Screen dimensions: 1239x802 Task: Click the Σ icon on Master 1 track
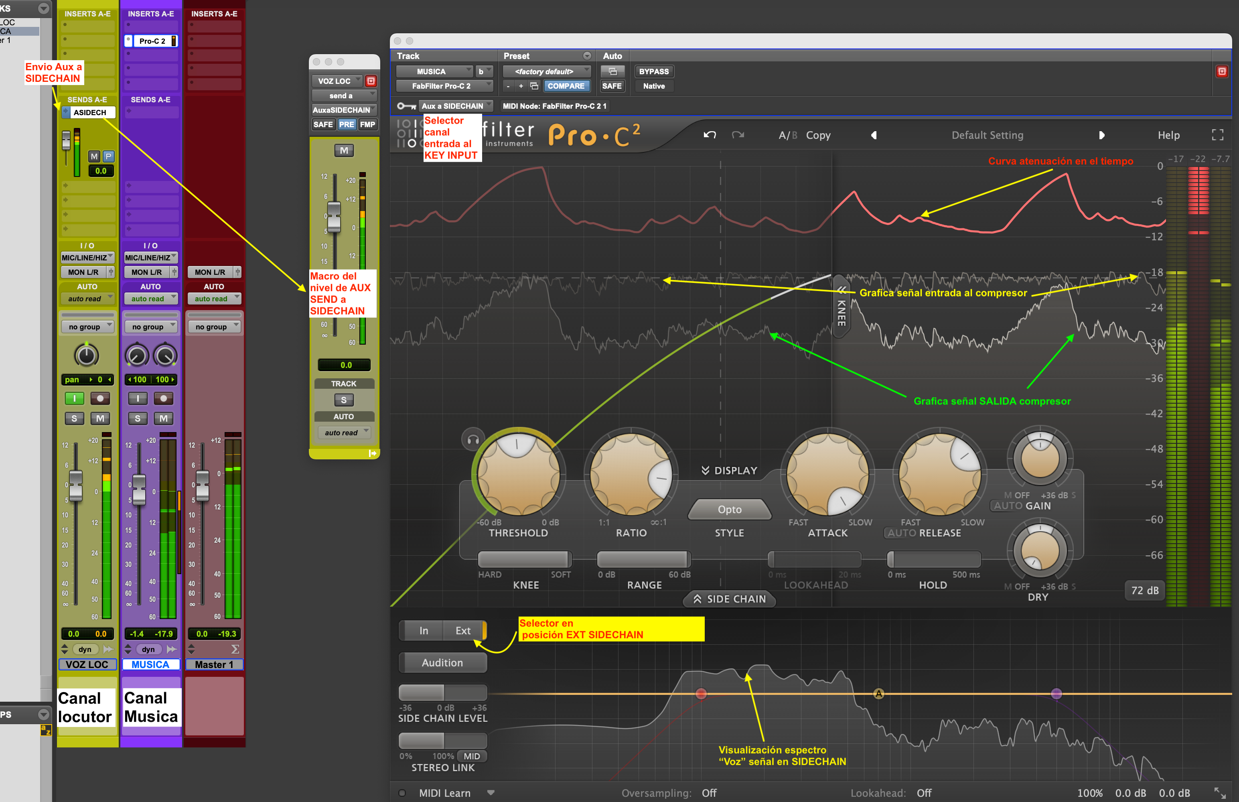(x=235, y=649)
